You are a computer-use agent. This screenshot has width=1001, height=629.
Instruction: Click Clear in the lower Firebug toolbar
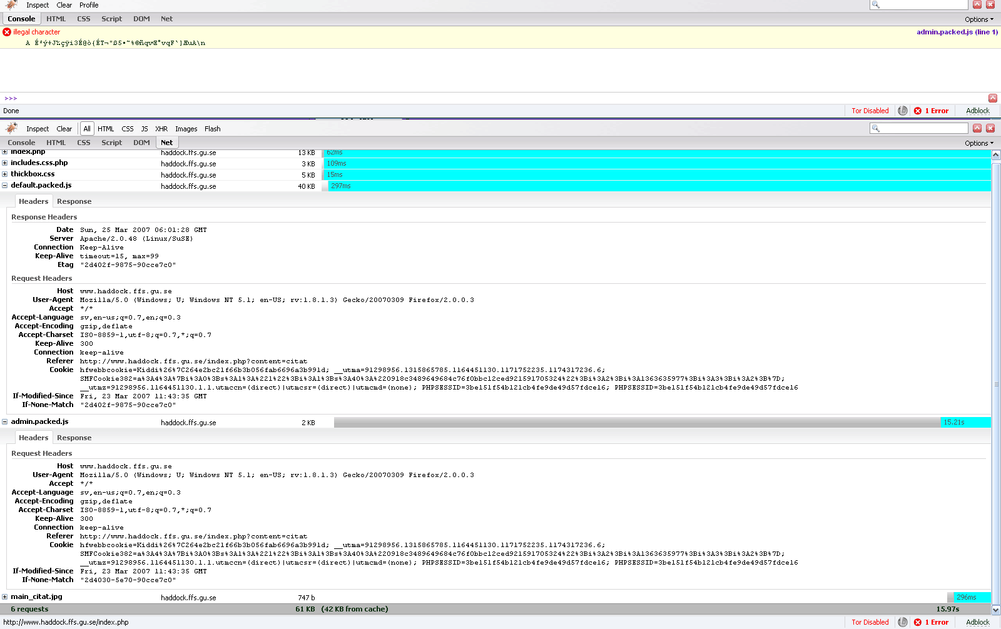point(64,129)
